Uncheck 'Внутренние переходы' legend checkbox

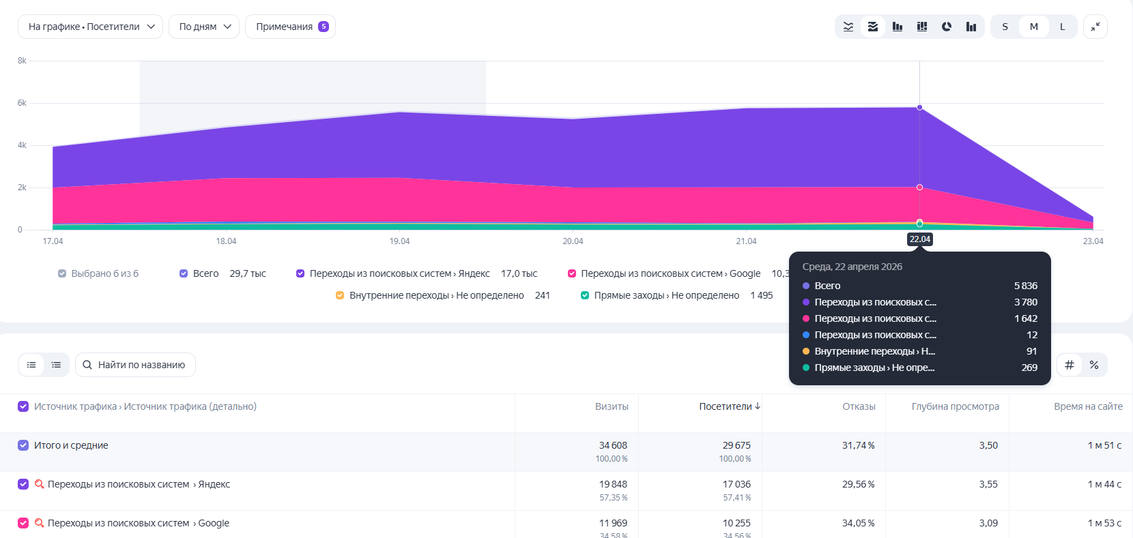coord(340,295)
